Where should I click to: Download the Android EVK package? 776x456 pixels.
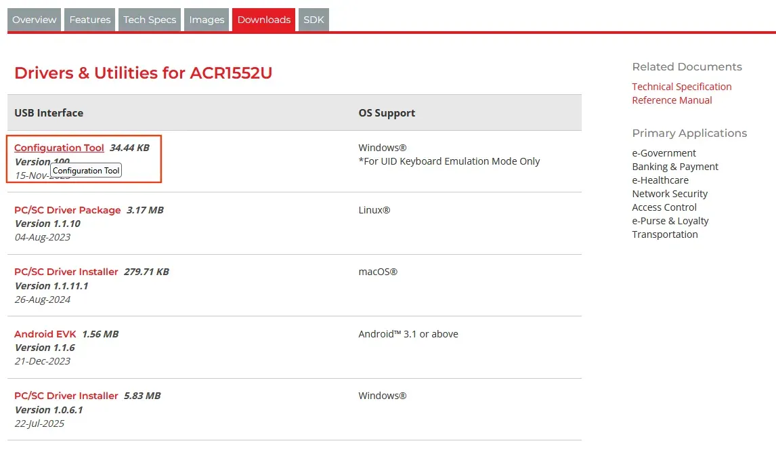[45, 334]
